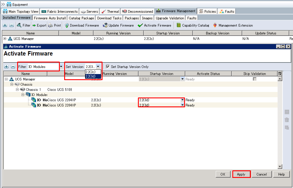
Task: Sort by Activate Status column header
Action: tap(208, 73)
